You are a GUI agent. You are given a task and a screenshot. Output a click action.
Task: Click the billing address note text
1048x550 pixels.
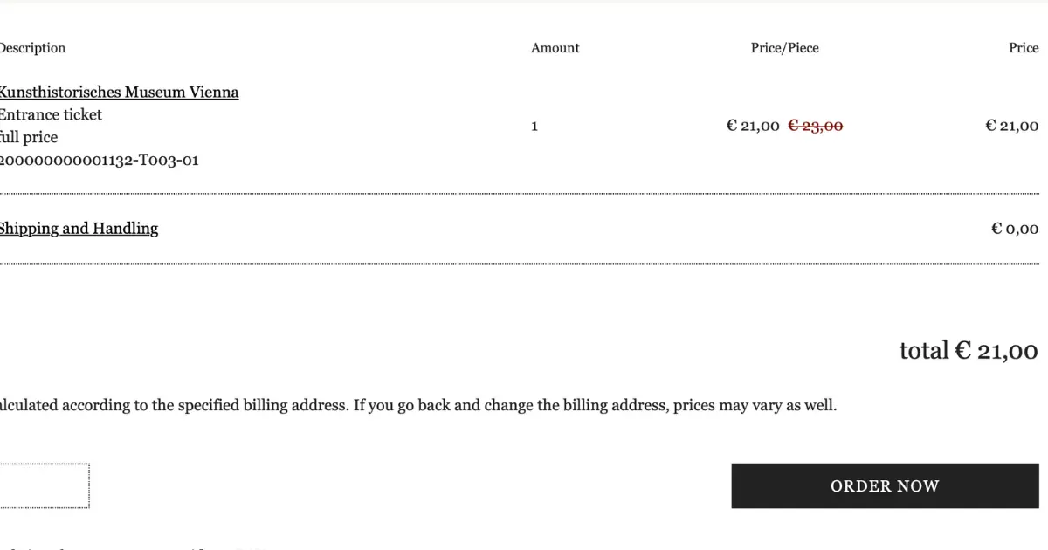tap(418, 406)
